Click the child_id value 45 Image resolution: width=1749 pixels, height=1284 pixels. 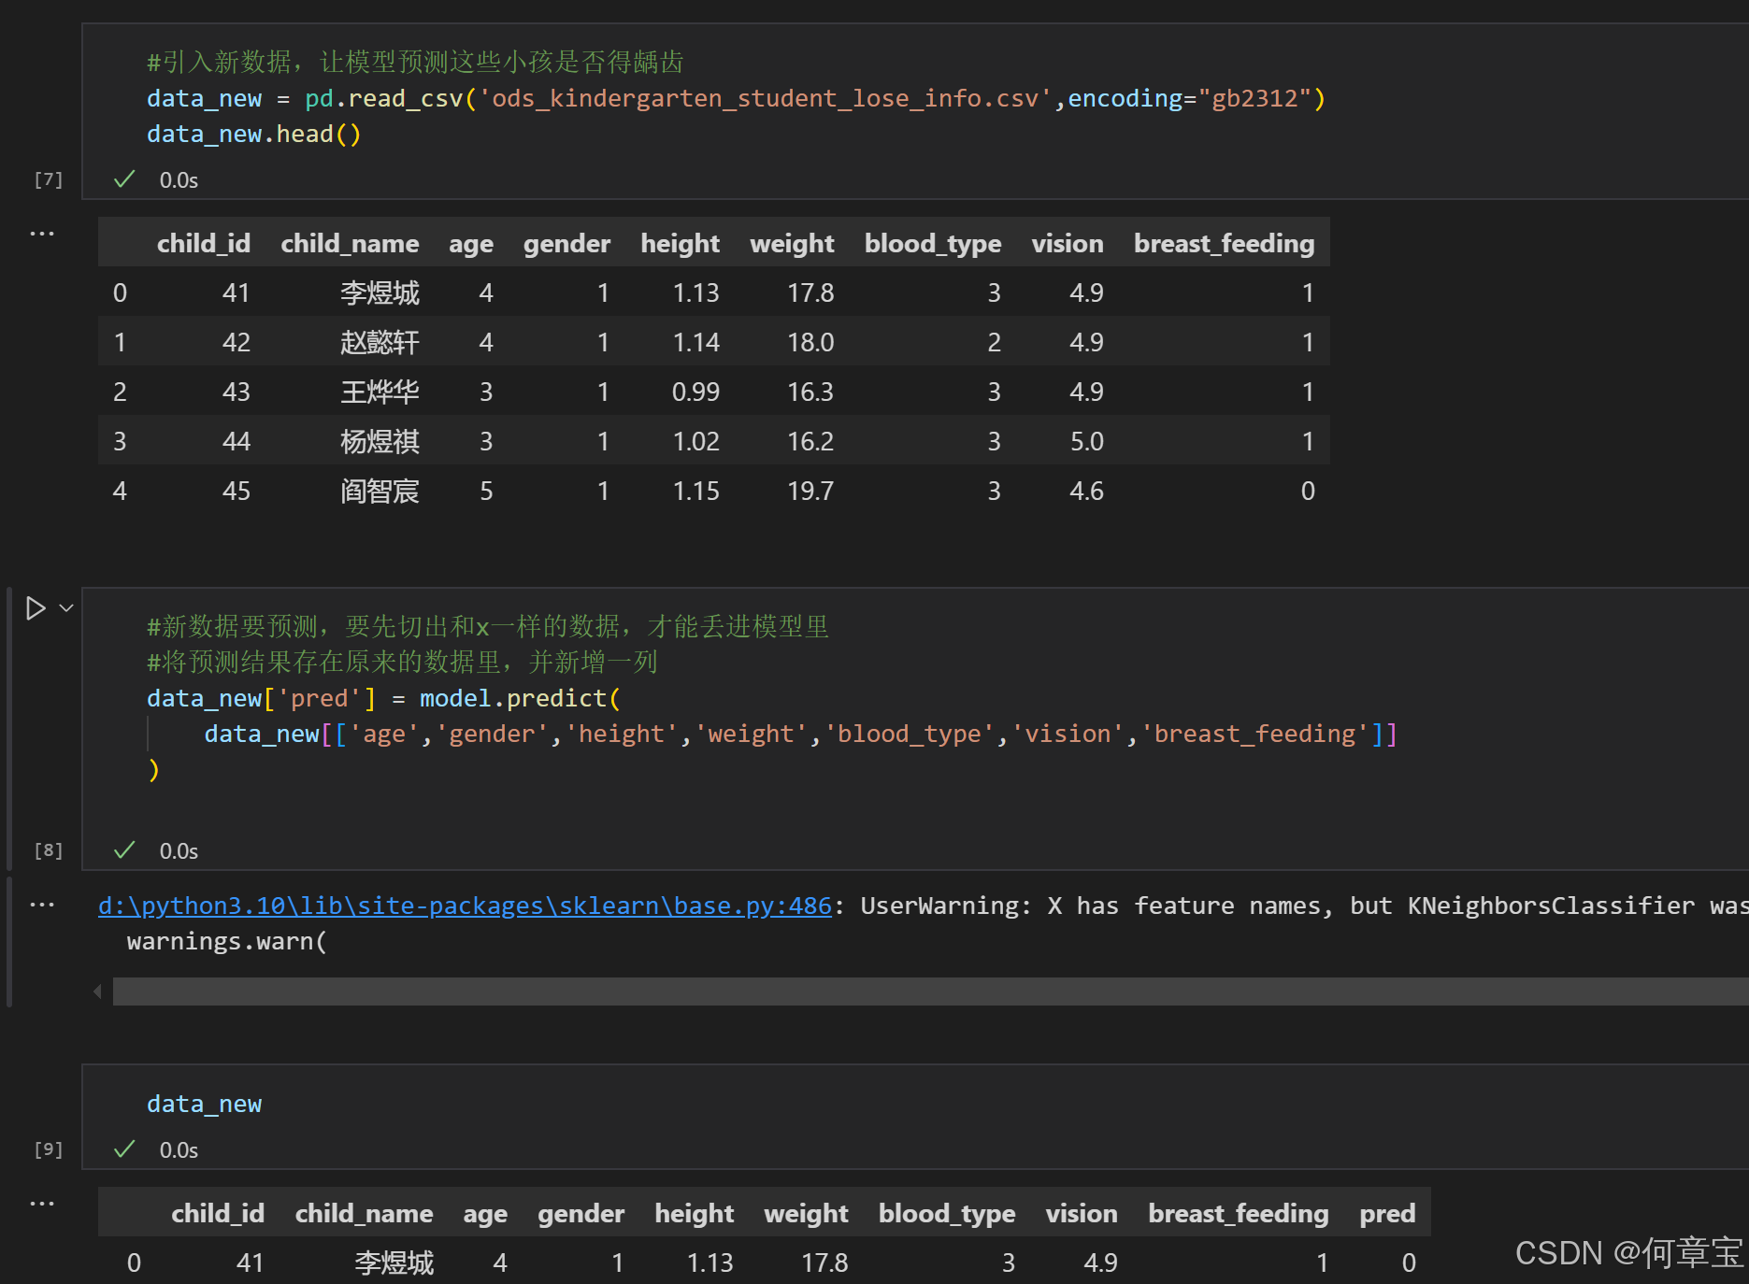point(236,491)
